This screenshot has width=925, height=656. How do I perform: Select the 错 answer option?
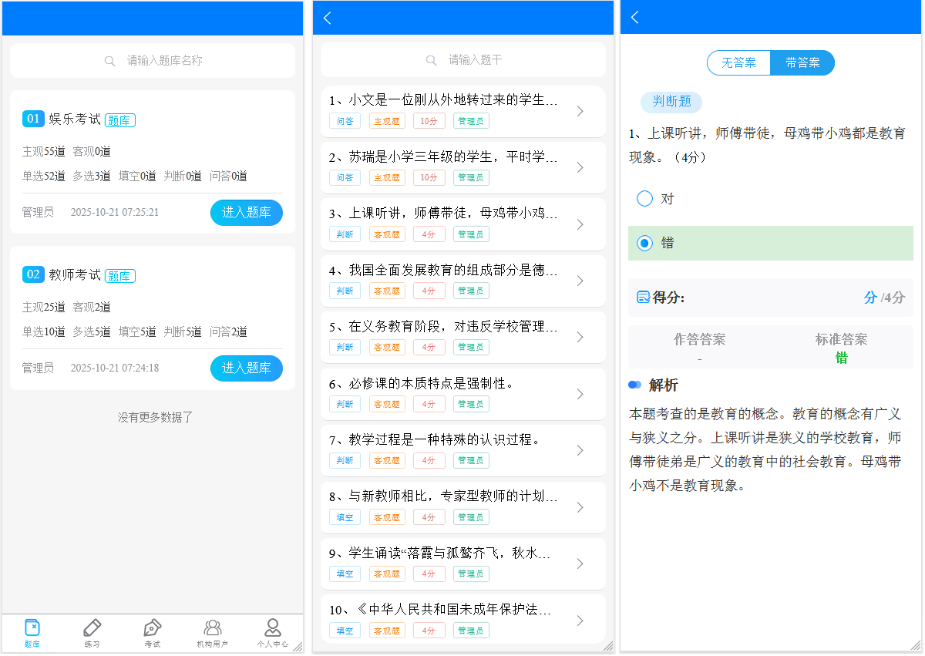644,243
